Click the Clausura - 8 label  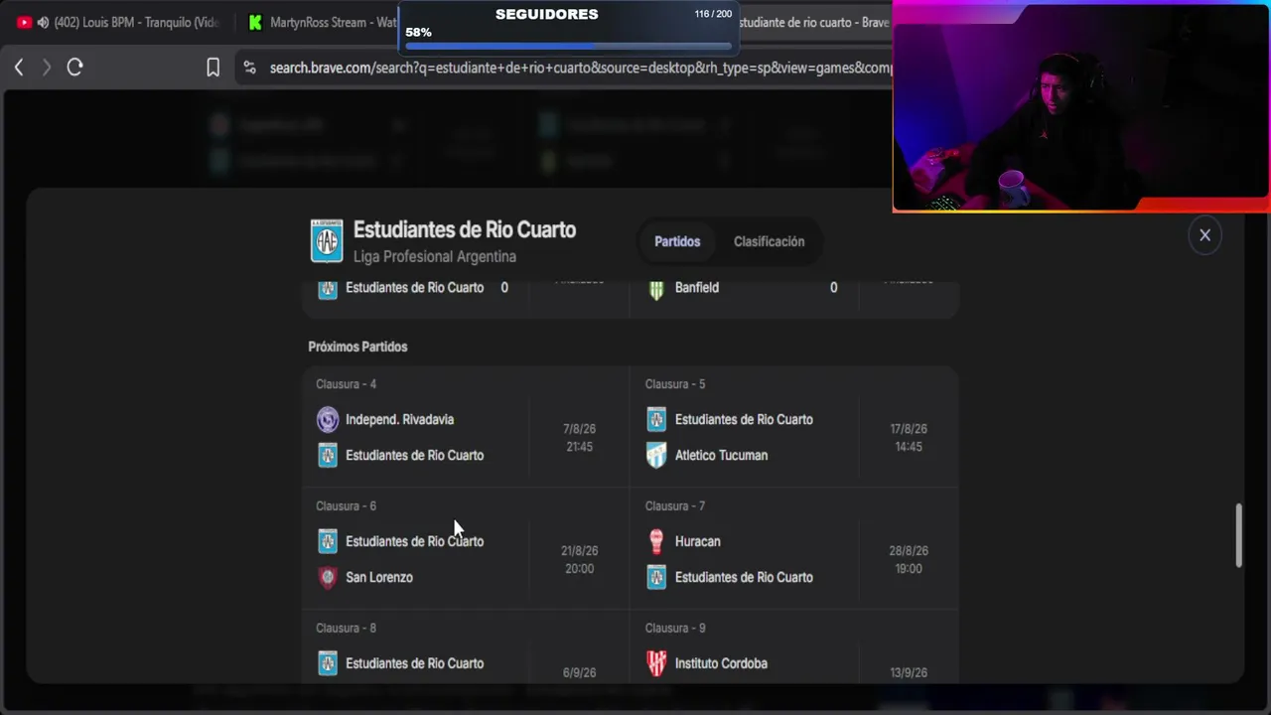click(346, 629)
